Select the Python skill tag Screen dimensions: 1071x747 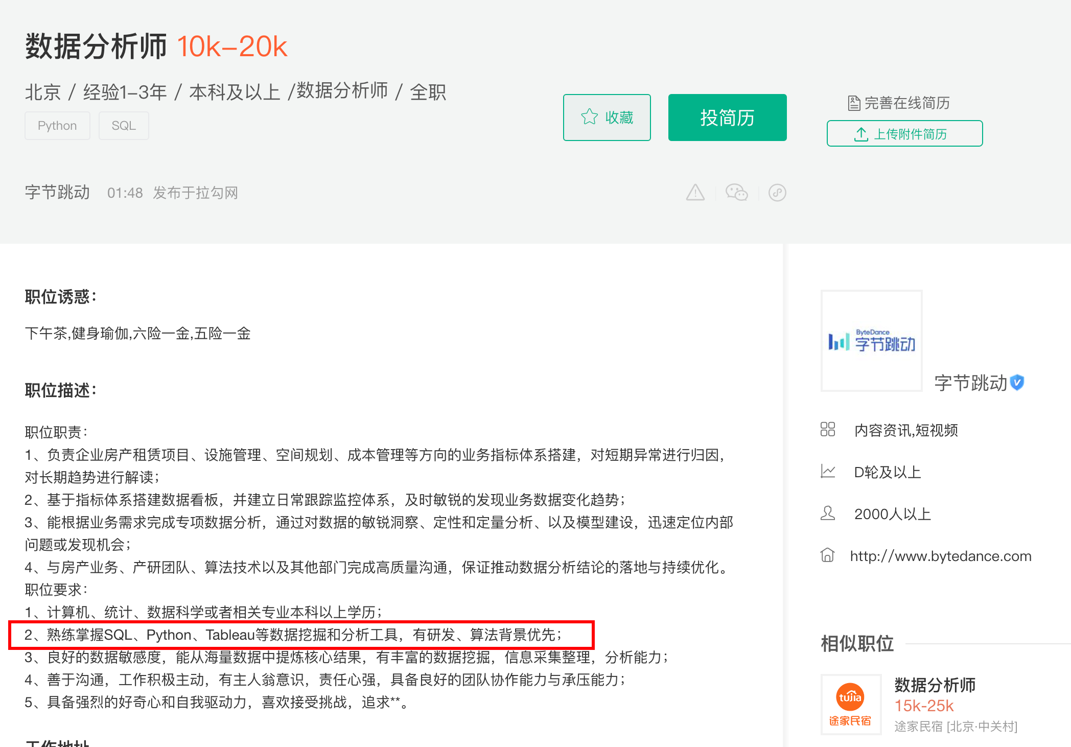57,125
